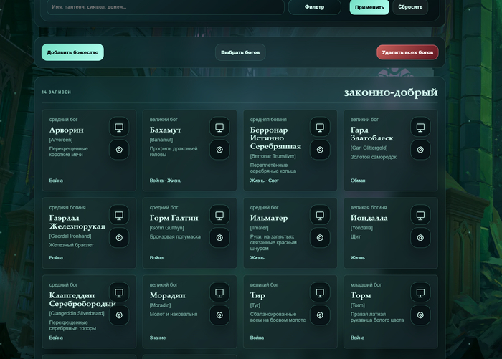Open monitor icon on Бахамут card
The width and height of the screenshot is (502, 359).
(219, 127)
